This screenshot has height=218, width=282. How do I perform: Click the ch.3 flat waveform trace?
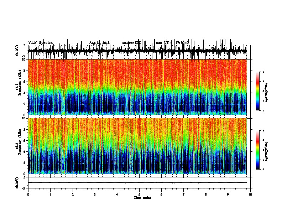[137, 183]
